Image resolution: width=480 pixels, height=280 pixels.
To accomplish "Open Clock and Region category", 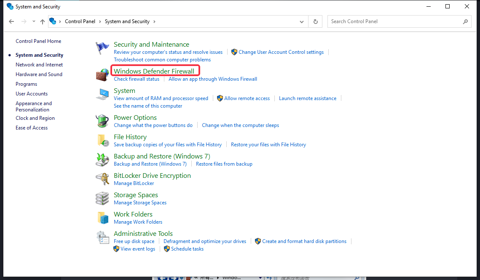I will pyautogui.click(x=35, y=118).
